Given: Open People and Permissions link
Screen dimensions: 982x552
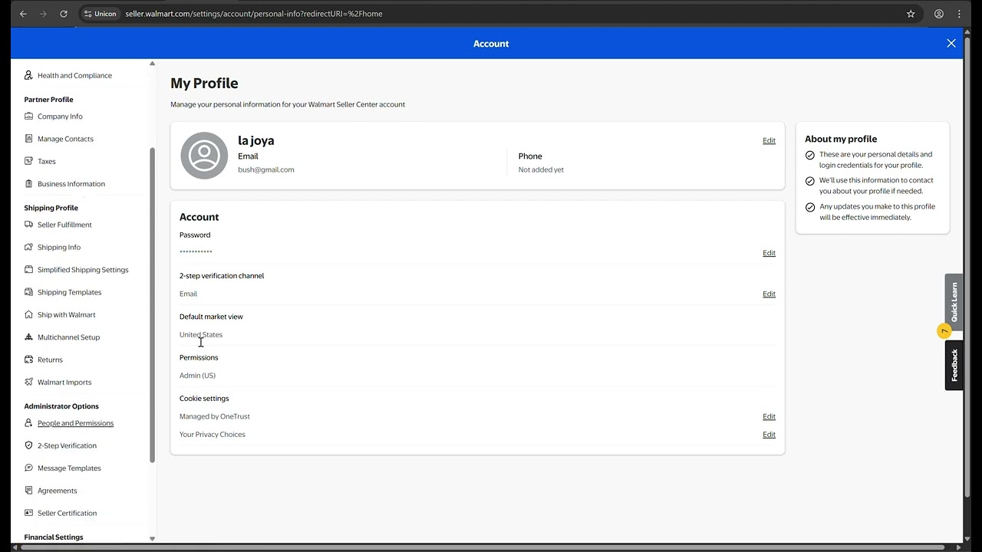Looking at the screenshot, I should [x=75, y=423].
